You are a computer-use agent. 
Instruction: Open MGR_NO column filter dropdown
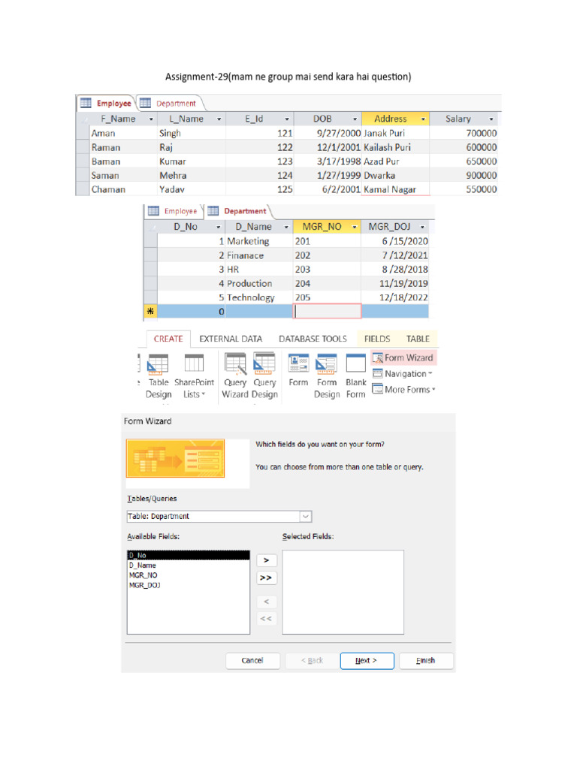pyautogui.click(x=355, y=227)
